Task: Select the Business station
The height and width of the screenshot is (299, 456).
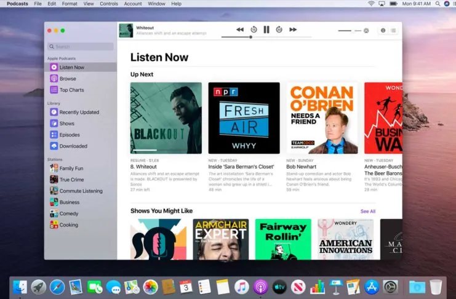Action: coord(81,202)
